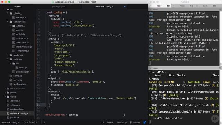Click 'module.exports' in the editor code
The width and height of the screenshot is (222, 125).
(x=55, y=115)
